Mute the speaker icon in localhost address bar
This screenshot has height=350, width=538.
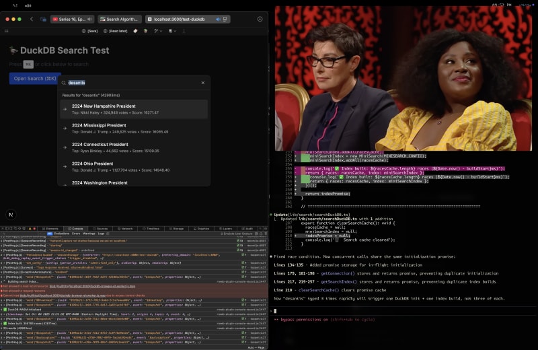(217, 20)
